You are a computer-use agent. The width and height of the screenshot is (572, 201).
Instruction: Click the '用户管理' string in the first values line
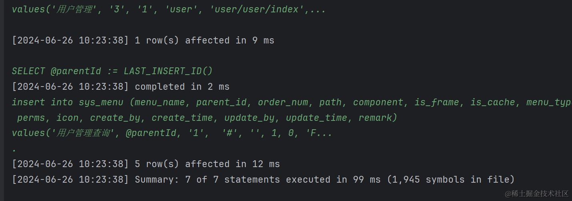coord(75,9)
